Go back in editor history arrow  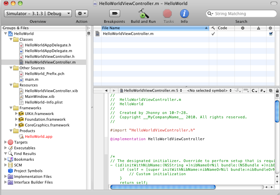point(106,90)
